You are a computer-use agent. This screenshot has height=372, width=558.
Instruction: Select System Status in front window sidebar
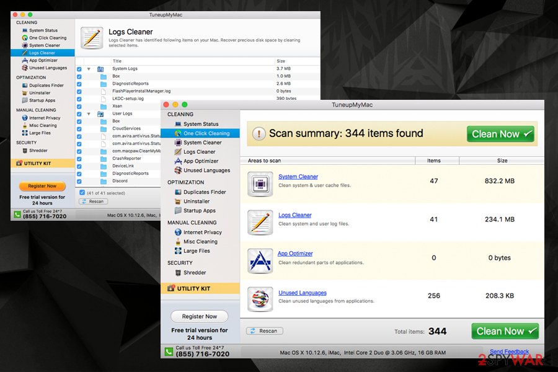tap(200, 124)
